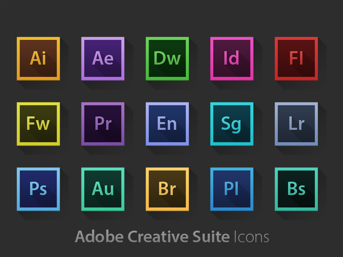The width and height of the screenshot is (343, 257).
Task: Click the word Suite in the title
Action: pyautogui.click(x=211, y=237)
